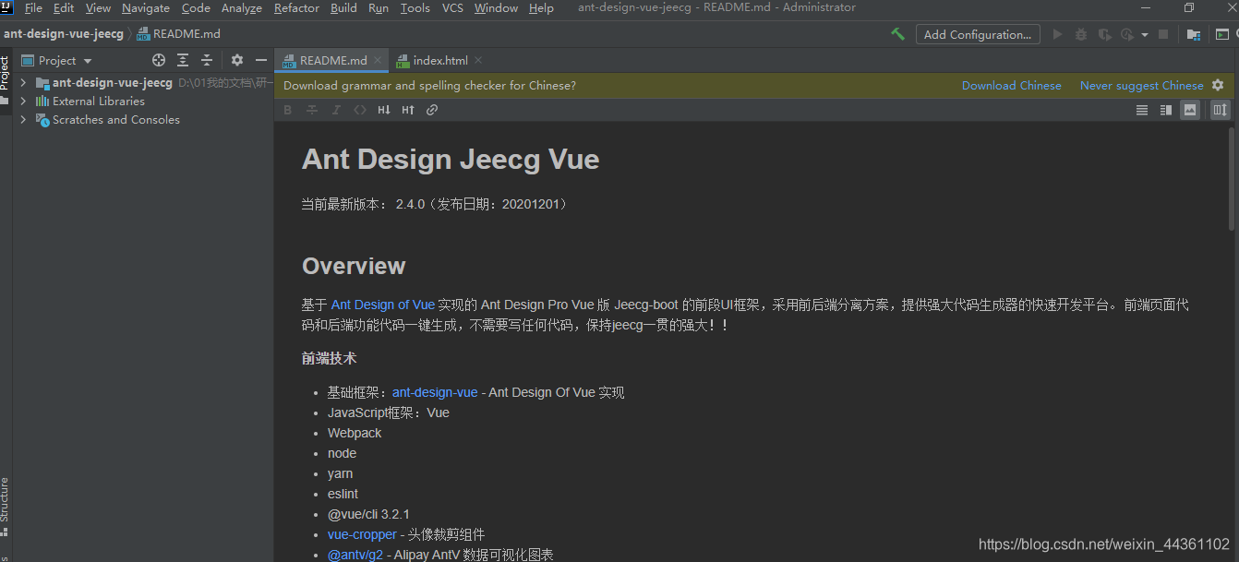Open the vue-cropper link
The width and height of the screenshot is (1239, 562).
pos(362,534)
